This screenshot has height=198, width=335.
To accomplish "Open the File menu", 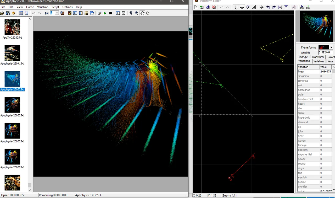I will 3,7.
